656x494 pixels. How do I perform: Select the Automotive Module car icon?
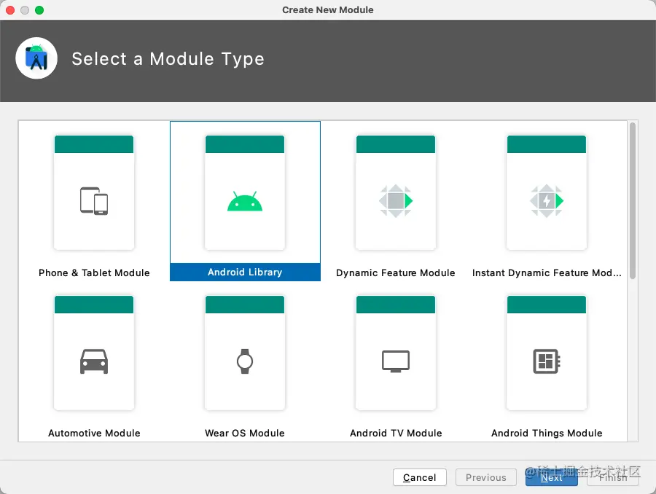click(94, 361)
